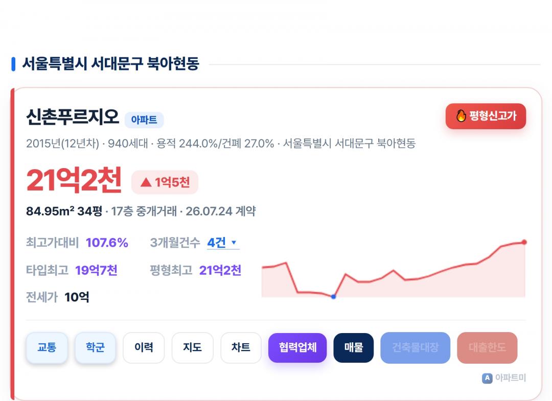Click the 평형최고 21억2천 value
The image size is (552, 401).
point(220,270)
